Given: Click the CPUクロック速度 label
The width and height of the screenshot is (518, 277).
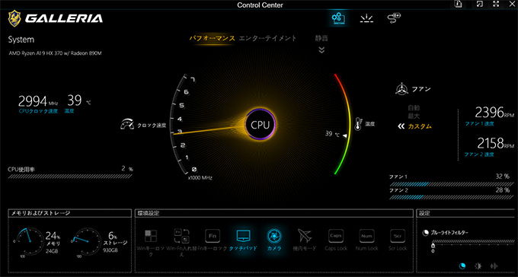Looking at the screenshot, I should tap(38, 111).
